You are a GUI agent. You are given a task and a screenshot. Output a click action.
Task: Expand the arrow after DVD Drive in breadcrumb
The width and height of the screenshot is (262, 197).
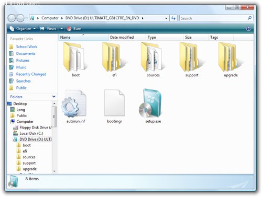tap(143, 18)
